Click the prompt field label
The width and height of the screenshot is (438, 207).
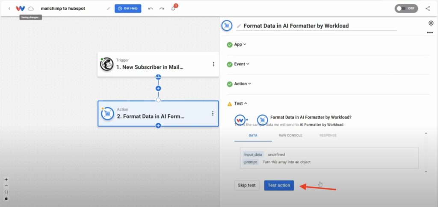coord(251,162)
